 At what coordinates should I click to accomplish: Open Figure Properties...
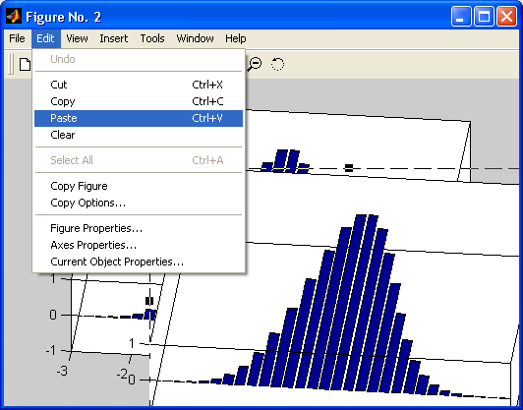pyautogui.click(x=139, y=228)
